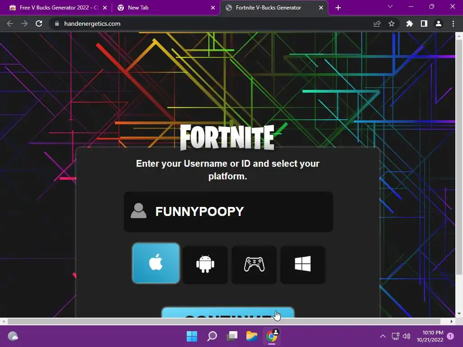Image resolution: width=463 pixels, height=347 pixels.
Task: Open the weather widget on taskbar
Action: click(13, 336)
